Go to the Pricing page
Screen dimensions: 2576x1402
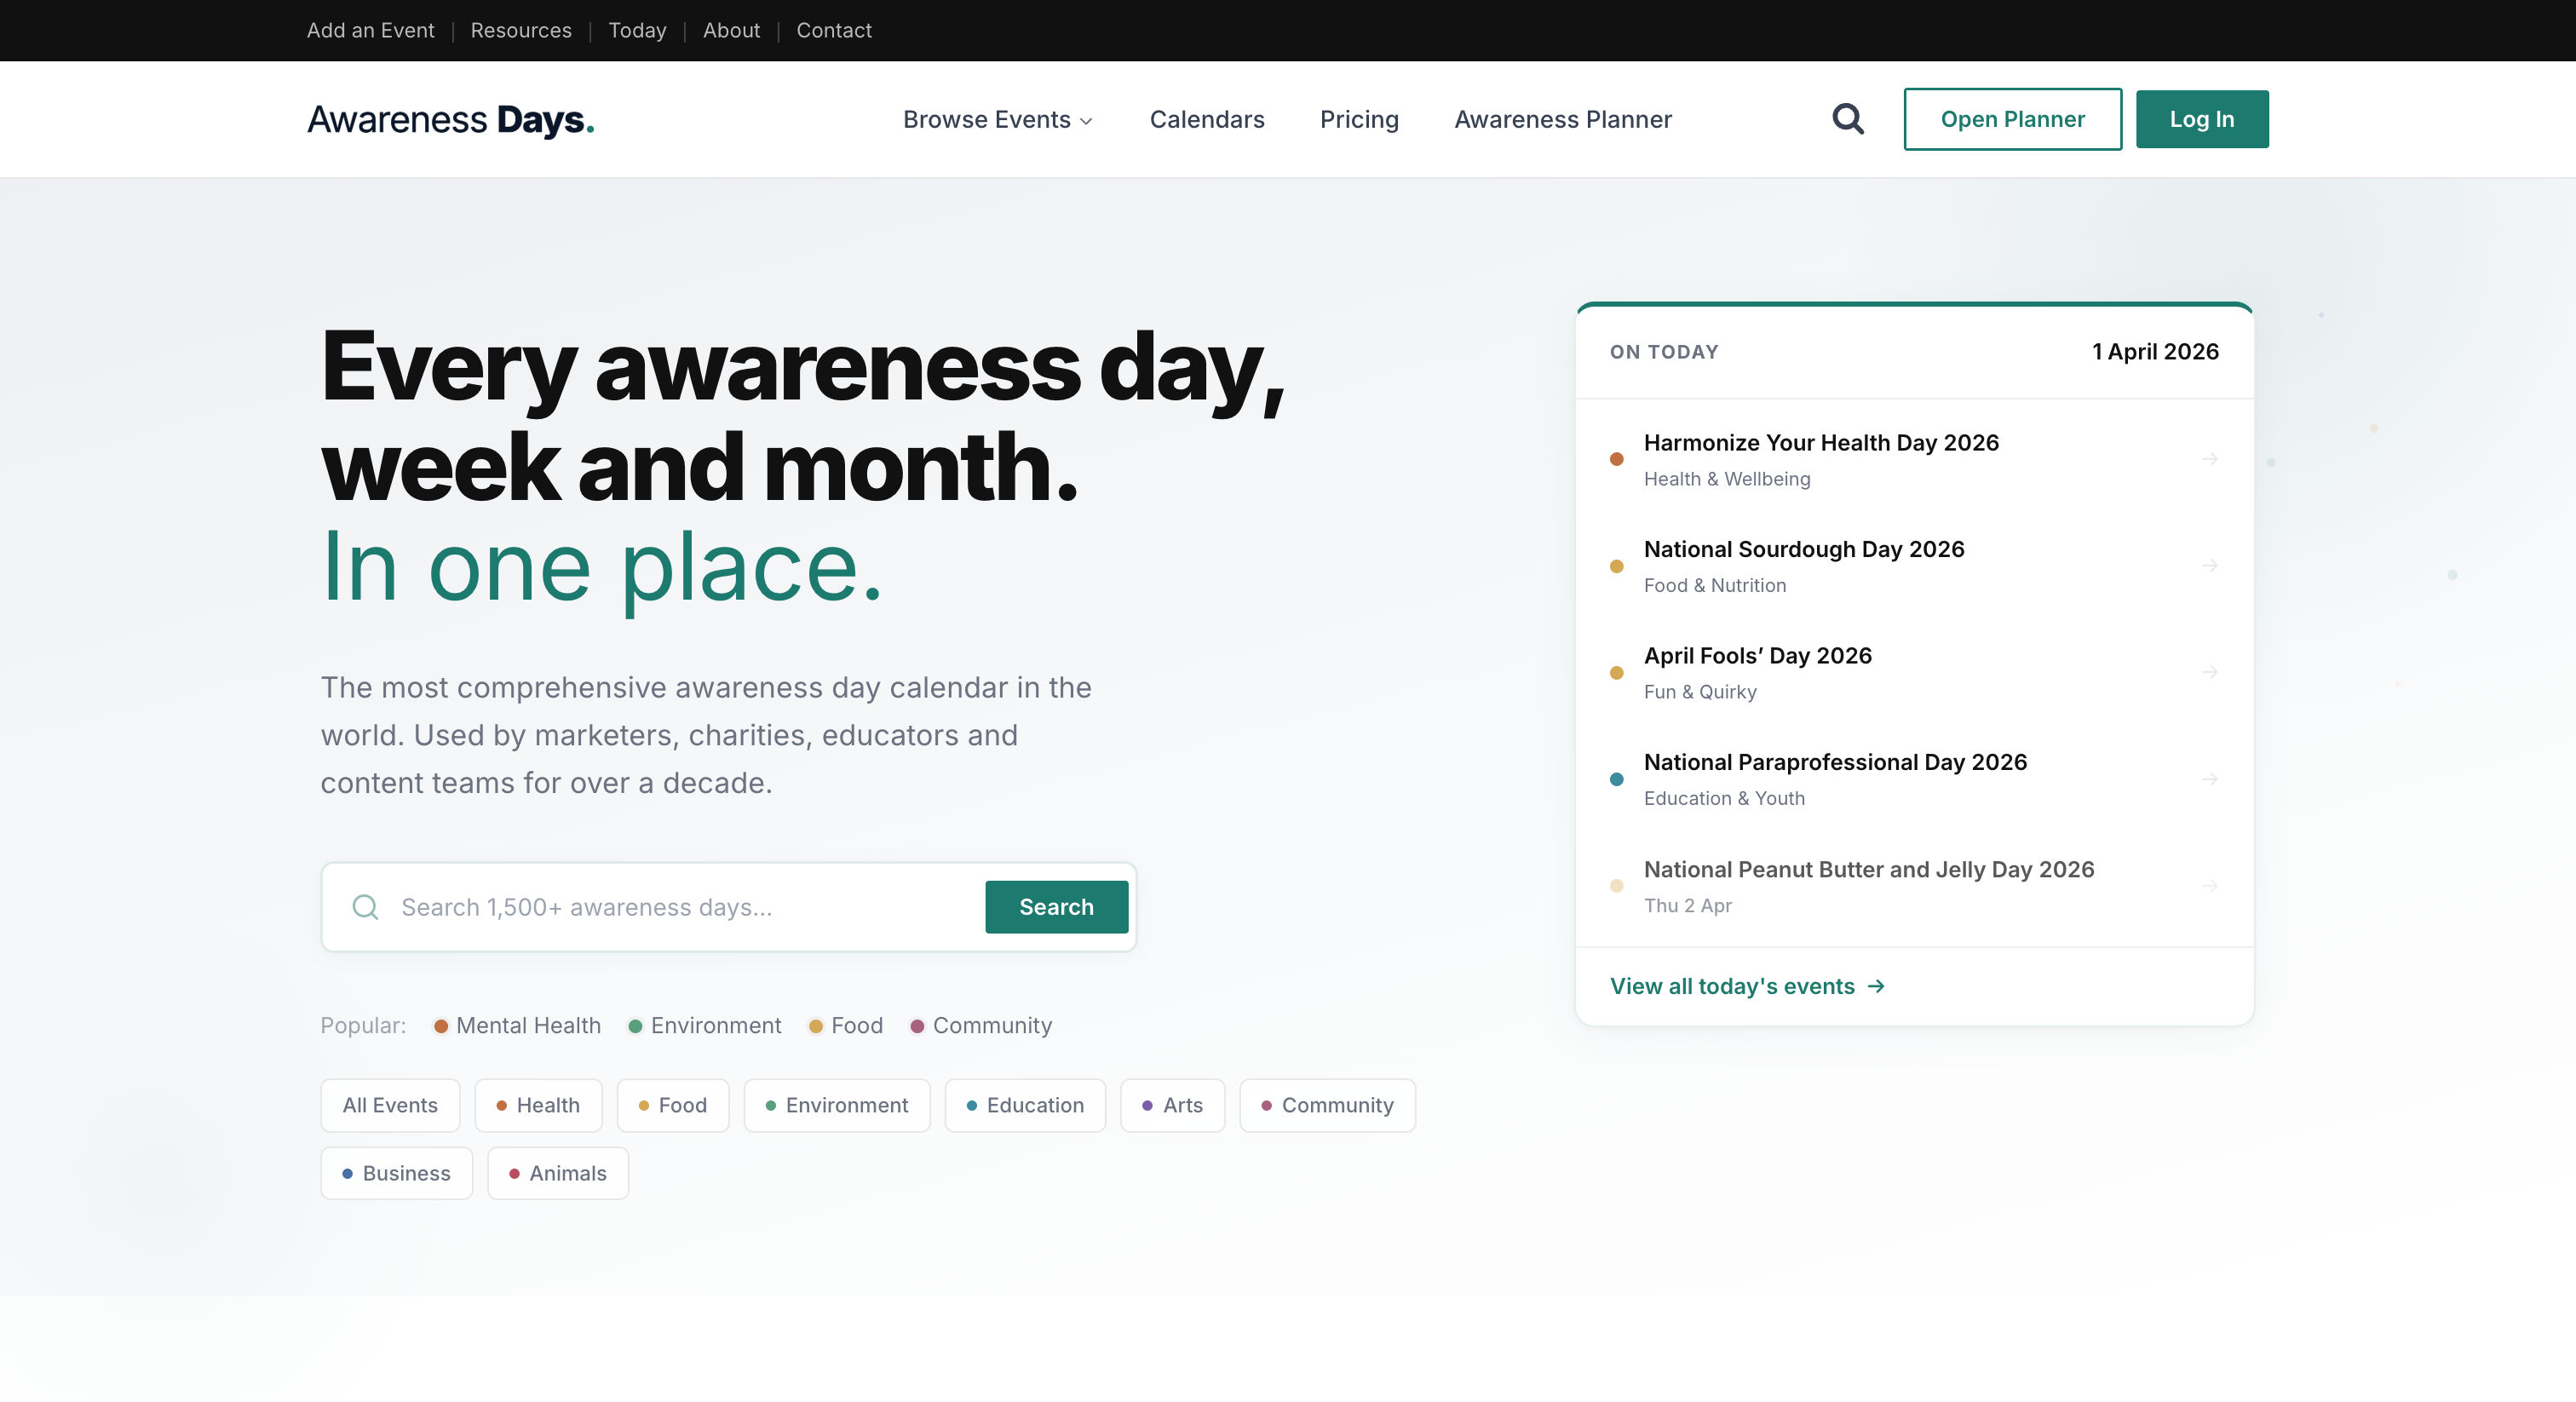[x=1359, y=119]
